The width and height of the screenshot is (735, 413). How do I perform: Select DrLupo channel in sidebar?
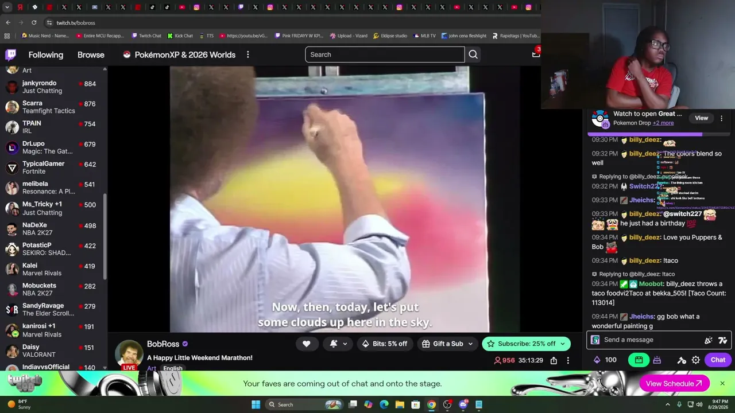click(53, 147)
